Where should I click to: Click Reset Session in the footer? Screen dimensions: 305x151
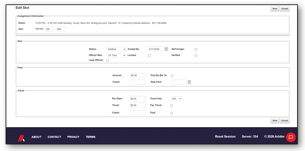tap(225, 137)
